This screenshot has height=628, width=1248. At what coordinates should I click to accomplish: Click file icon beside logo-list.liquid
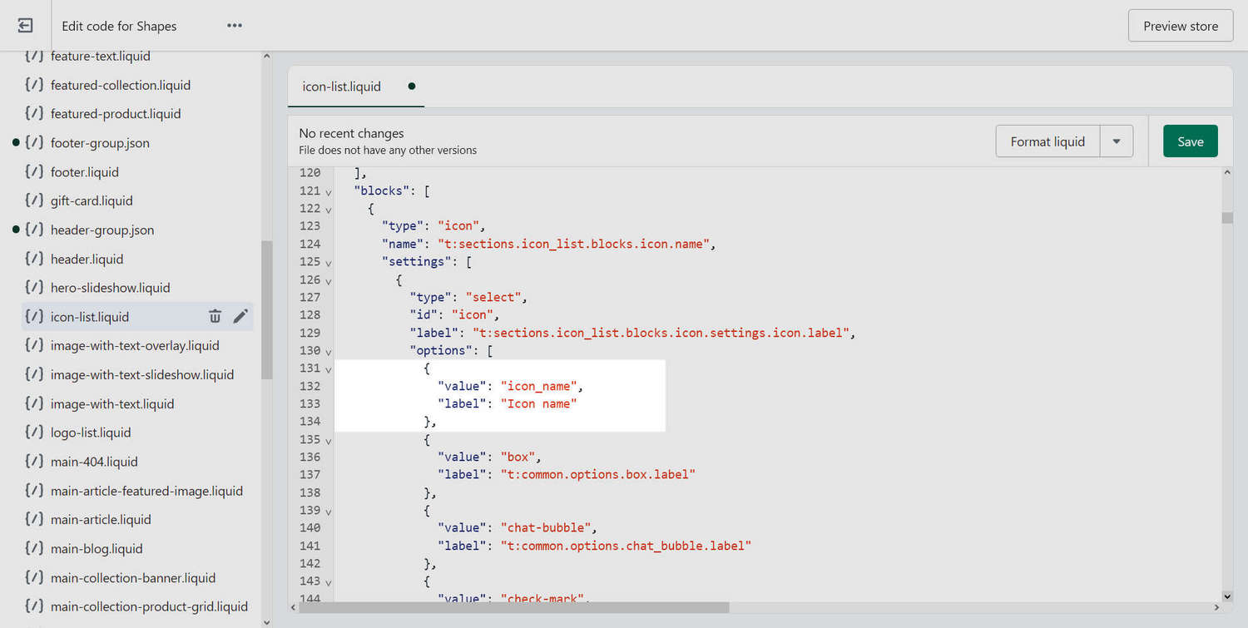point(34,433)
